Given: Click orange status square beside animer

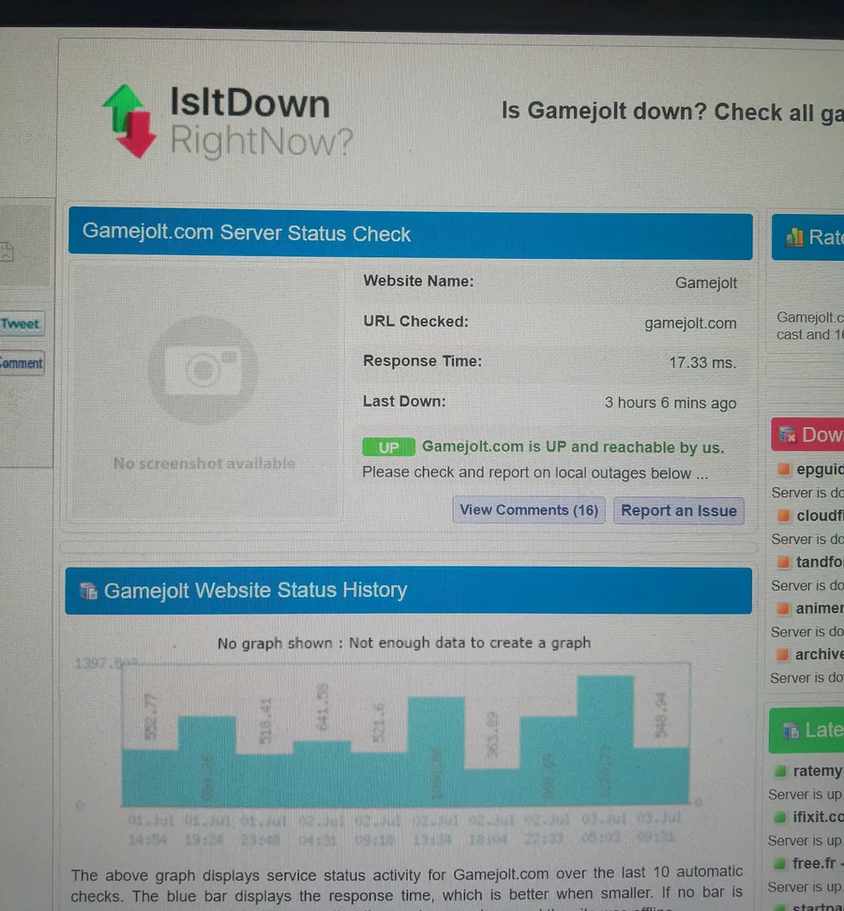Looking at the screenshot, I should [x=783, y=608].
